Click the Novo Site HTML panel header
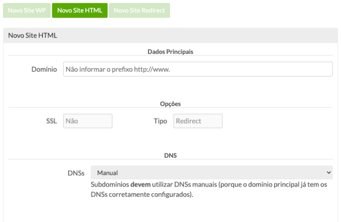The image size is (341, 222). point(170,35)
